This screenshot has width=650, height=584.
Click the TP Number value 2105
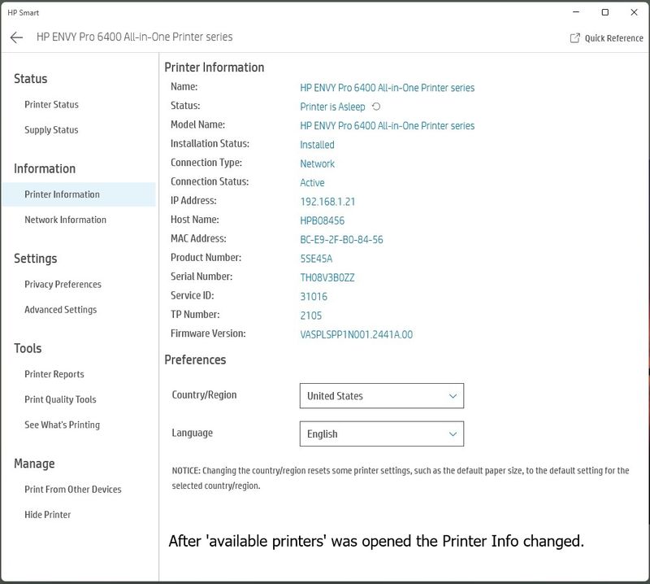point(311,316)
